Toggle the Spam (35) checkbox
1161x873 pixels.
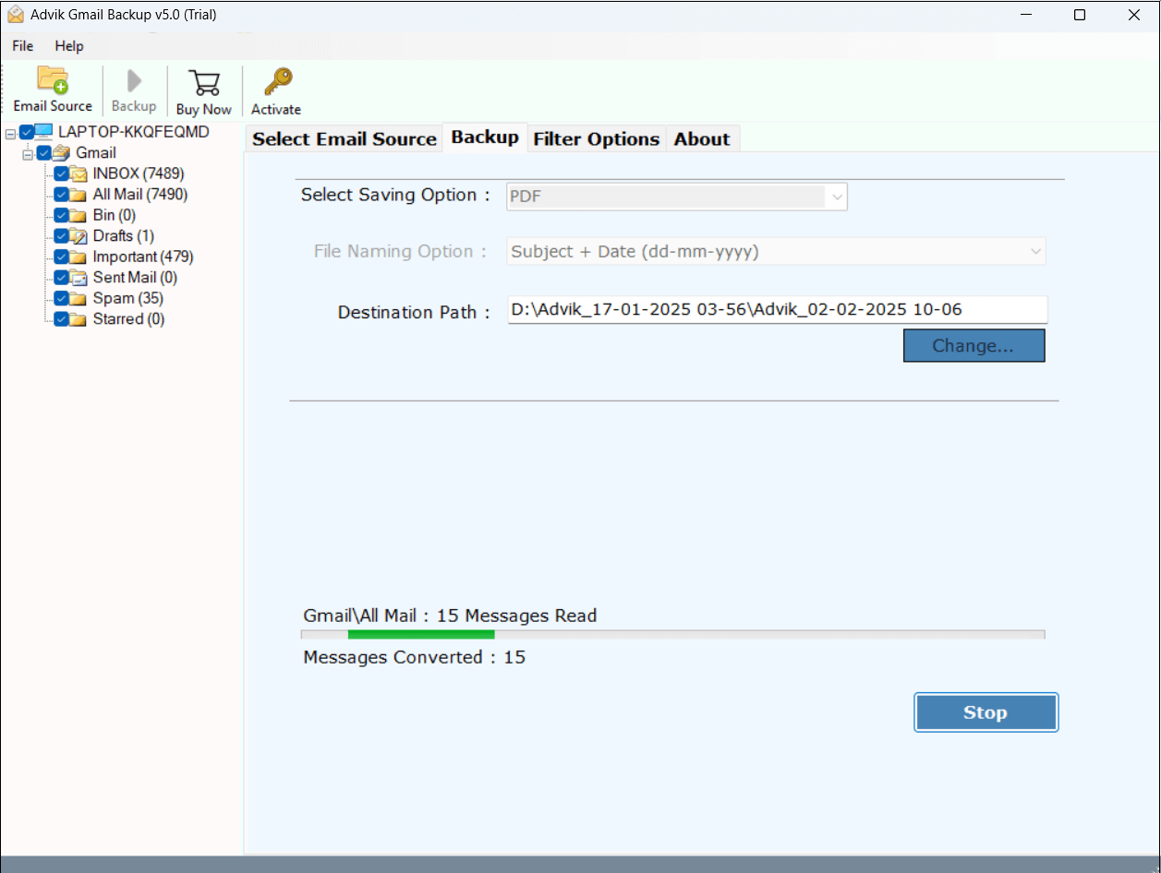(x=61, y=298)
